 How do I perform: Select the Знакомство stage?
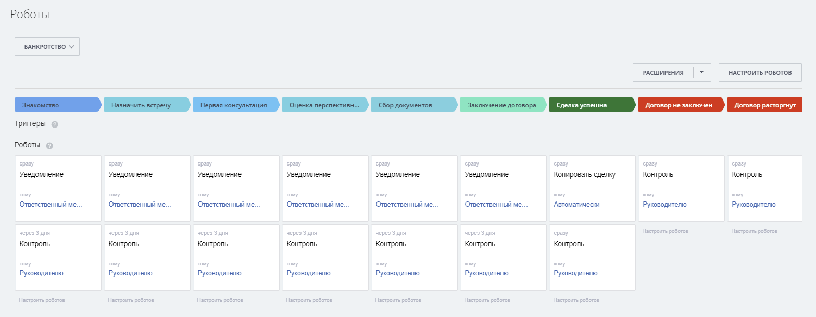click(x=56, y=105)
